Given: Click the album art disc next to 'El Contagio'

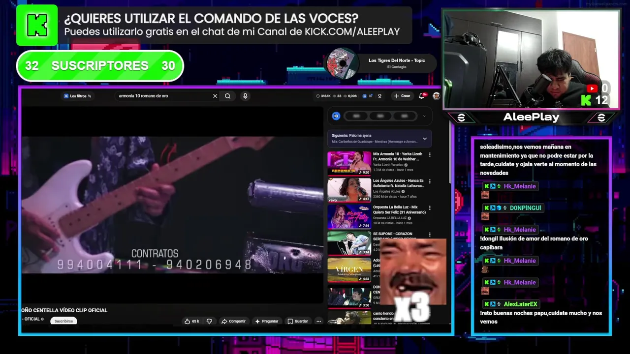Looking at the screenshot, I should click(x=342, y=64).
